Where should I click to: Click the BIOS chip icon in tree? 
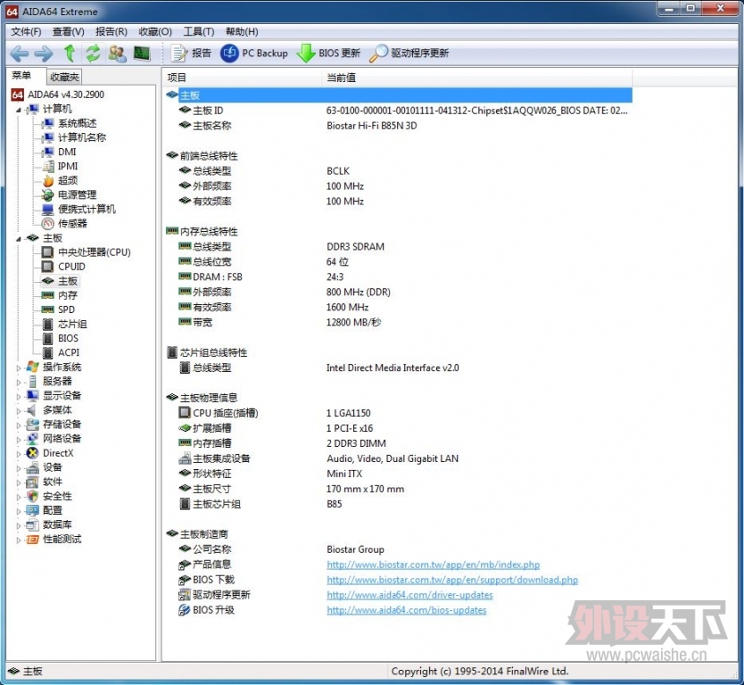point(48,338)
